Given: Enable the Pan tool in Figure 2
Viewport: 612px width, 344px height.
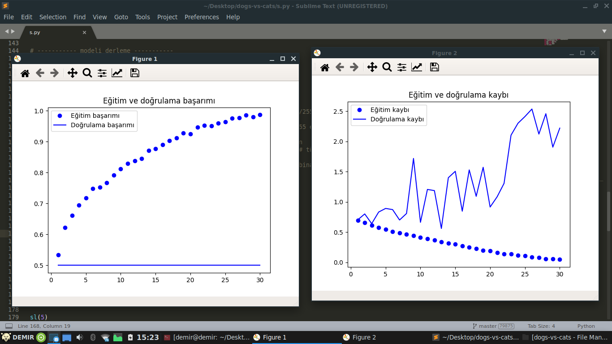Looking at the screenshot, I should 372,67.
